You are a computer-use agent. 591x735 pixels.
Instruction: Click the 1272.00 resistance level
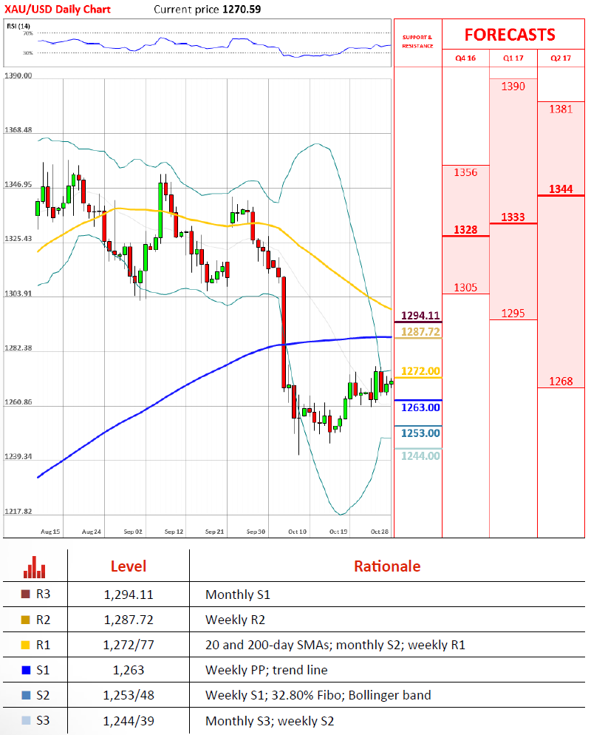click(420, 371)
